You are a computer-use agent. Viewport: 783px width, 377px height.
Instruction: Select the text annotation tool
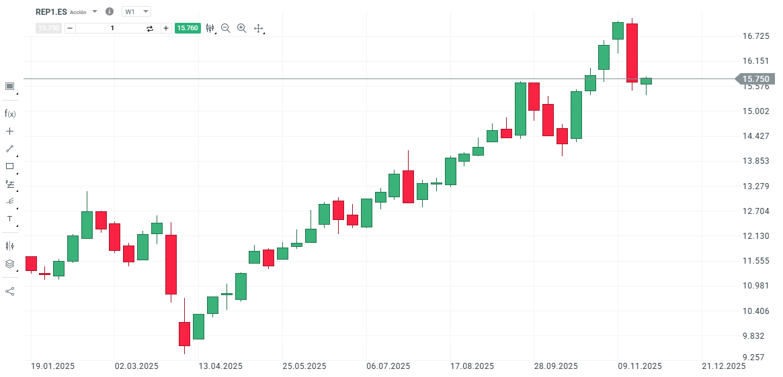pos(10,219)
